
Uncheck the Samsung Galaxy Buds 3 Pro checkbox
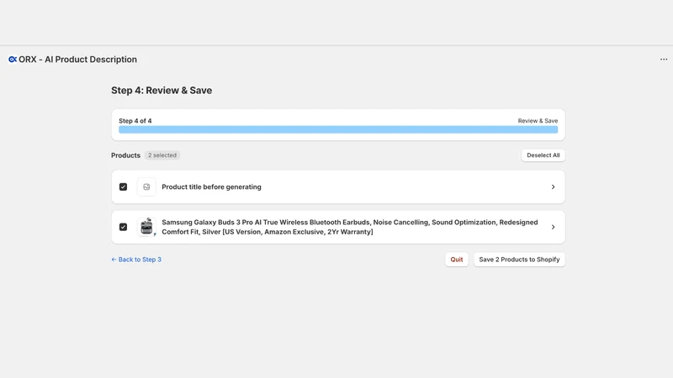[x=123, y=227]
